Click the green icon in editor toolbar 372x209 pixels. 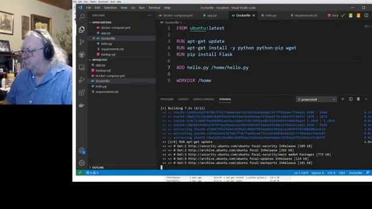coord(350,16)
